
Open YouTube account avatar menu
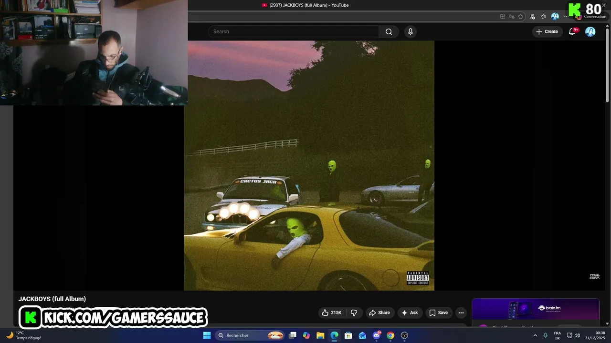pyautogui.click(x=590, y=31)
